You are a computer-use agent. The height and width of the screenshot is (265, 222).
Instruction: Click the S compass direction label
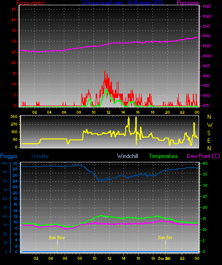point(209,133)
